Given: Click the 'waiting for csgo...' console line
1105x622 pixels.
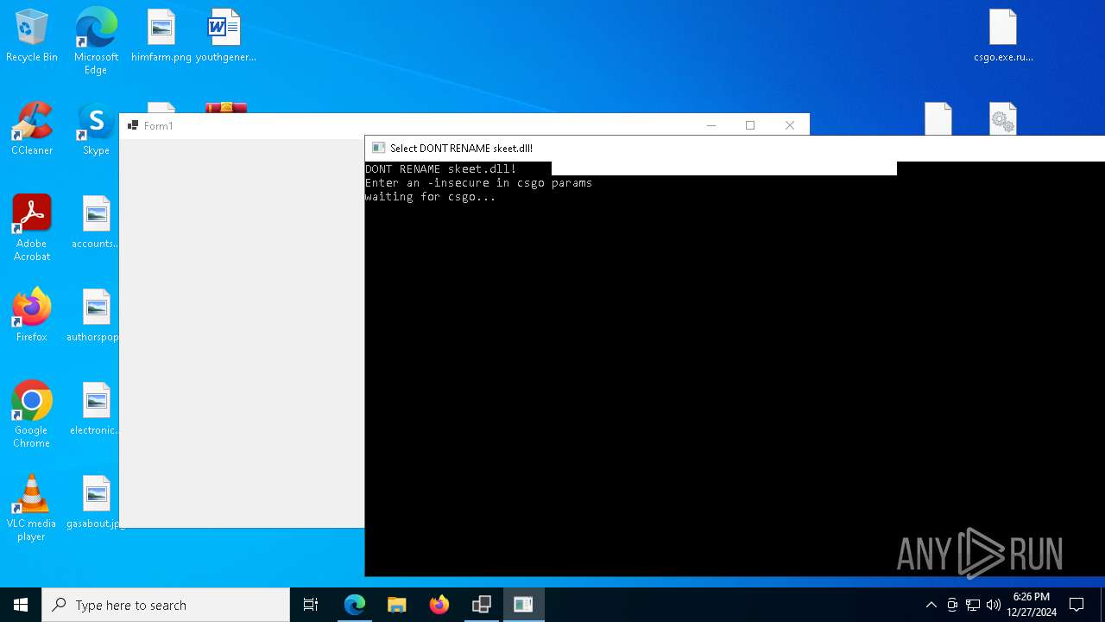Looking at the screenshot, I should point(430,197).
